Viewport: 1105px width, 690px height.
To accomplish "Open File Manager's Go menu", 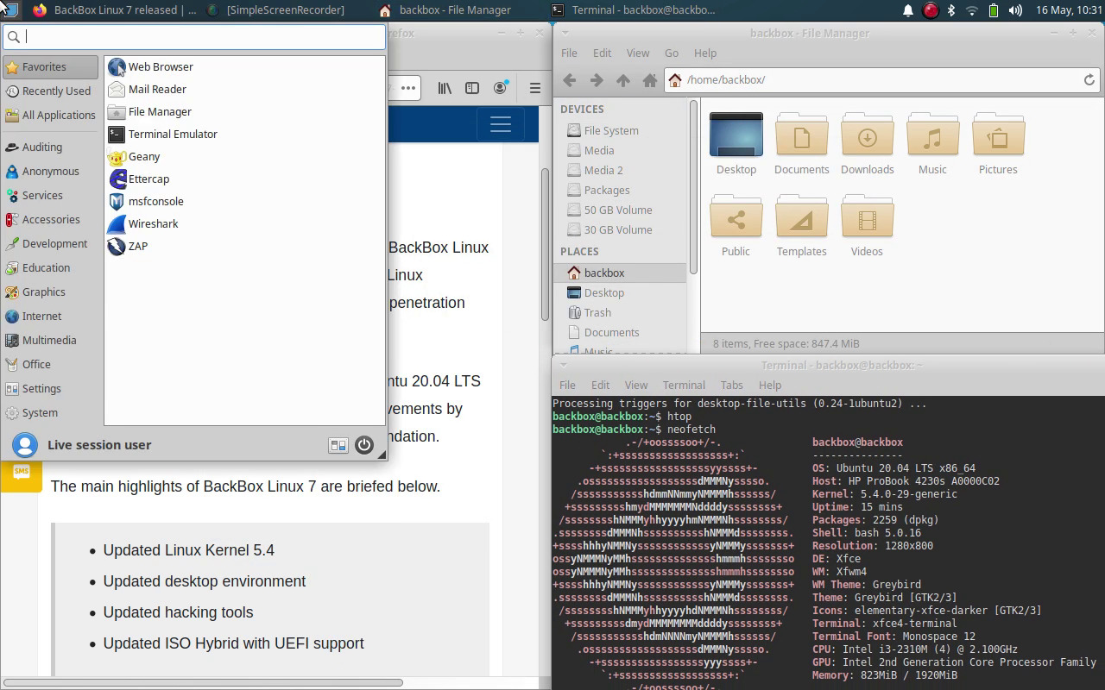I will (672, 53).
